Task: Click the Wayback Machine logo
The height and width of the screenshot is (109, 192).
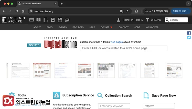Action: point(61,43)
